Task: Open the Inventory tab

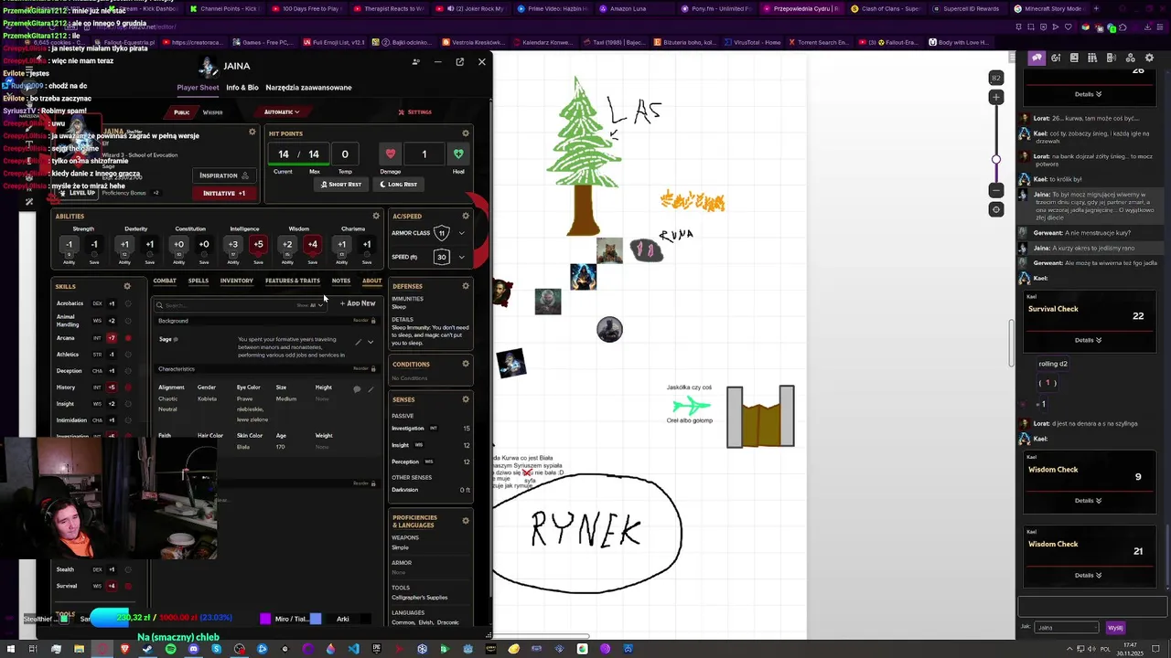Action: click(237, 281)
